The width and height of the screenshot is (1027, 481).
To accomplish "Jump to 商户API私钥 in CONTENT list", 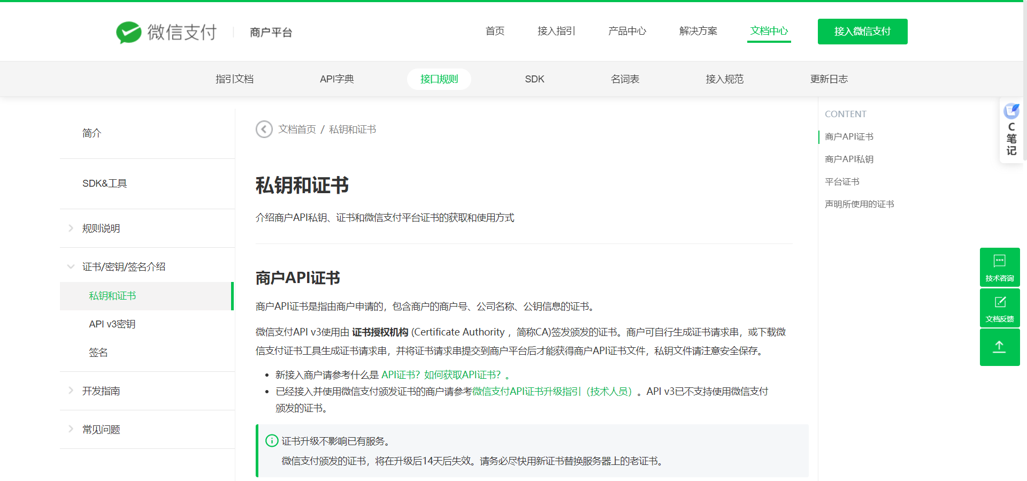I will pyautogui.click(x=849, y=159).
